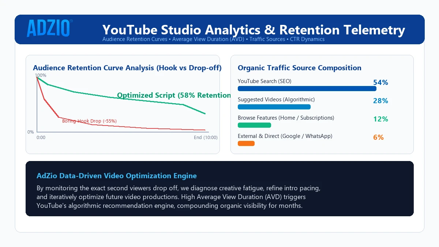Viewport: 439px width, 247px height.
Task: Click the Boring Hook Drop (-55%) label
Action: tap(89, 121)
